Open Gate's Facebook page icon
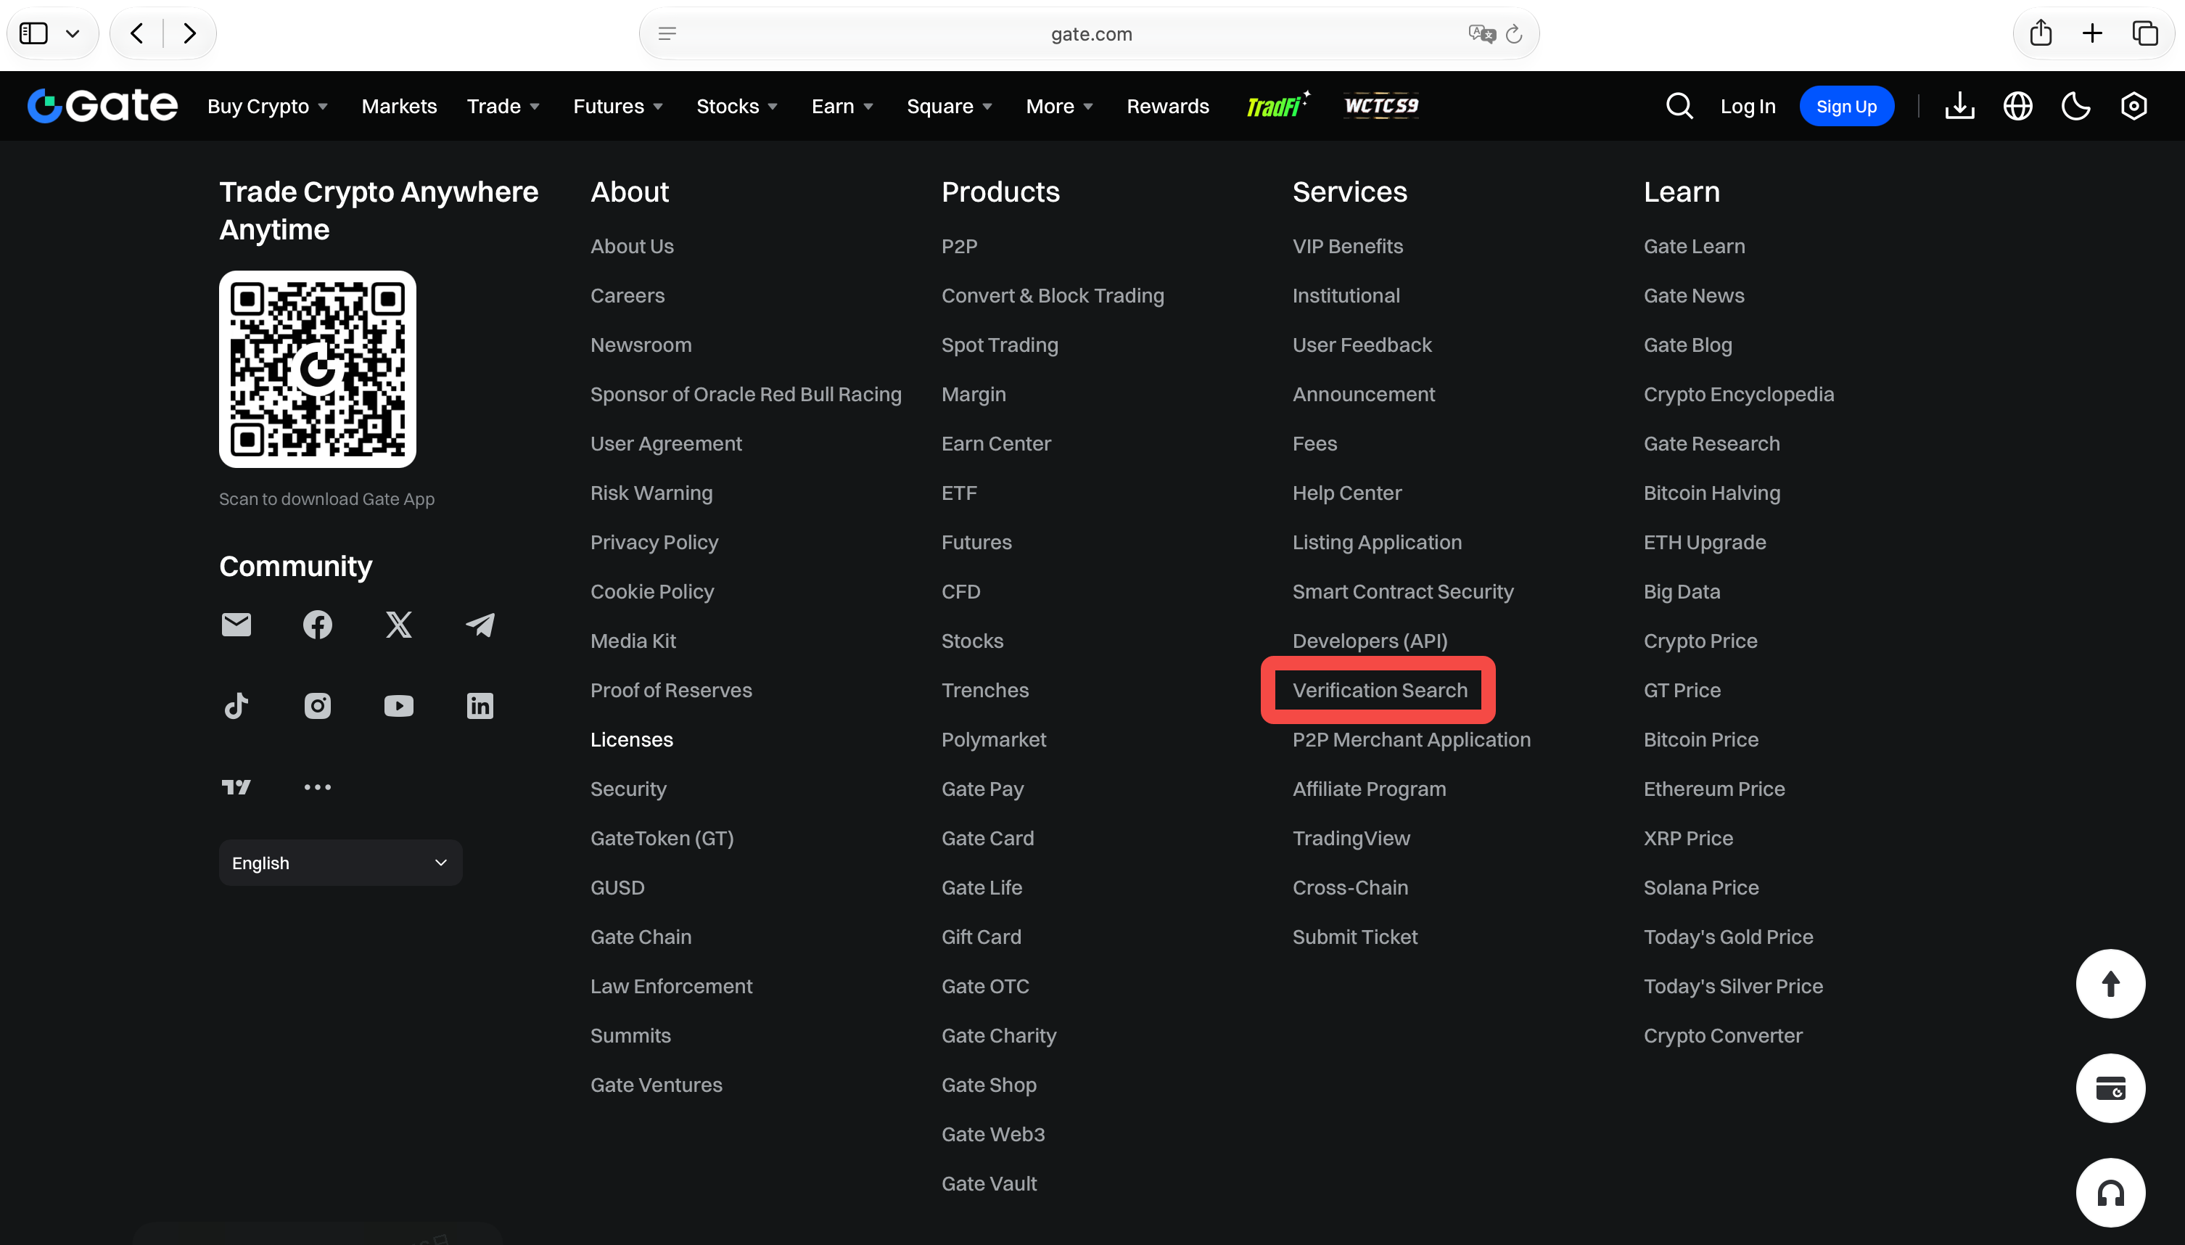 point(317,625)
